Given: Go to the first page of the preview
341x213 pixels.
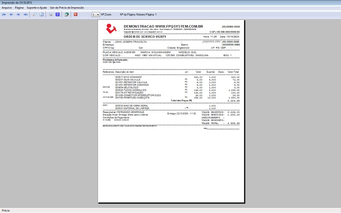Looking at the screenshot, I should click(x=4, y=14).
